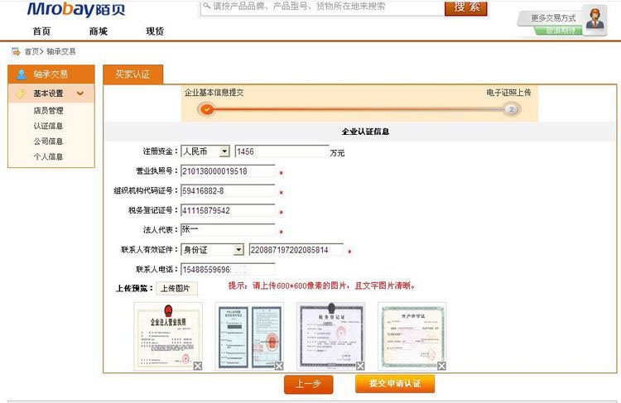Click step 2 marker on progress bar

coord(512,109)
